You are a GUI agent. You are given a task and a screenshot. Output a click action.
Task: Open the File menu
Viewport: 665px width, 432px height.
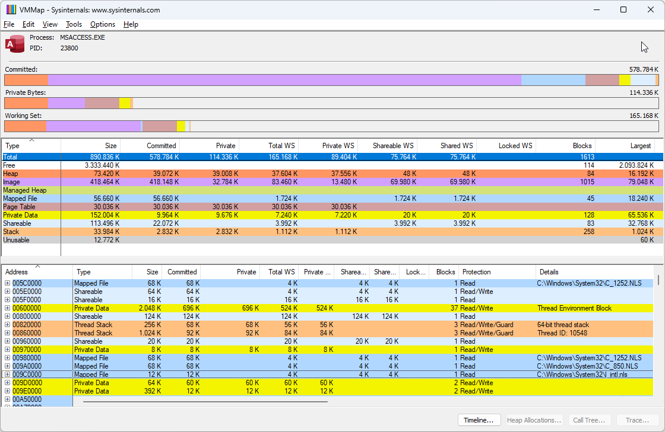click(9, 24)
